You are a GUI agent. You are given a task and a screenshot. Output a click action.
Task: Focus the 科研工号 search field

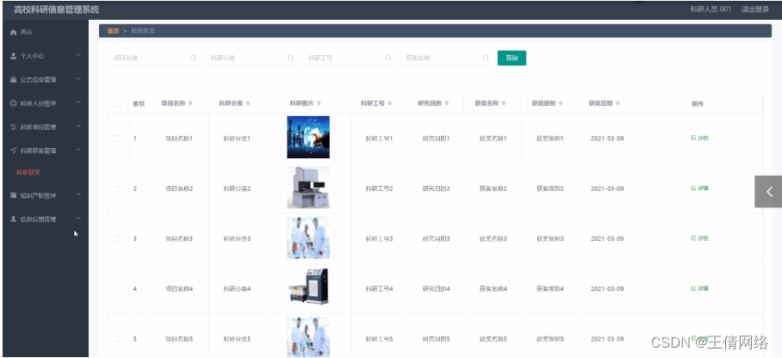click(x=349, y=58)
